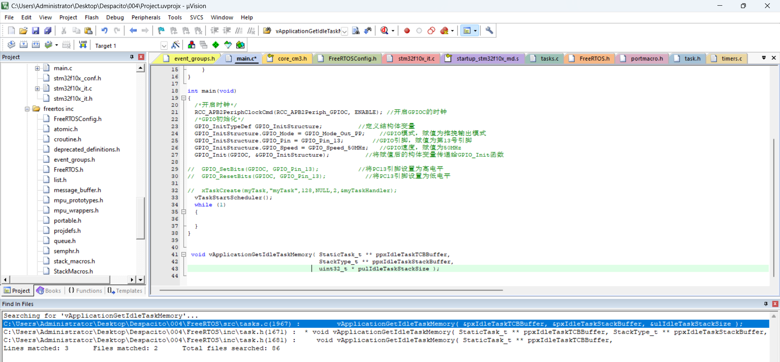The image size is (780, 362).
Task: Build target files with the Build icon
Action: [24, 45]
